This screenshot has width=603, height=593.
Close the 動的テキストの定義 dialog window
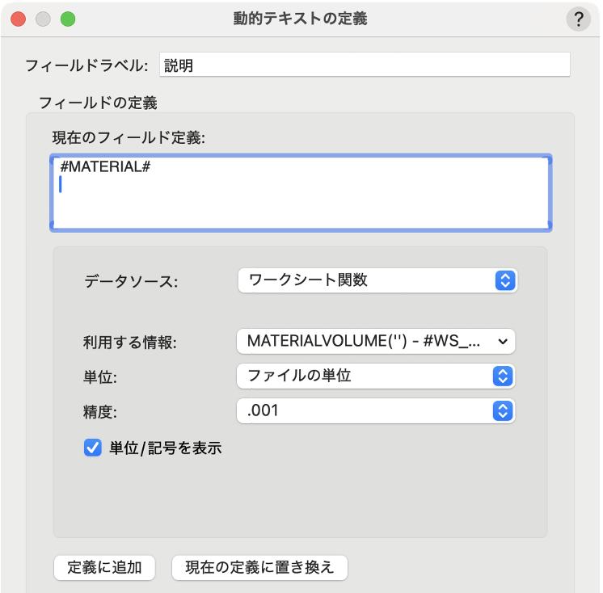pyautogui.click(x=18, y=19)
